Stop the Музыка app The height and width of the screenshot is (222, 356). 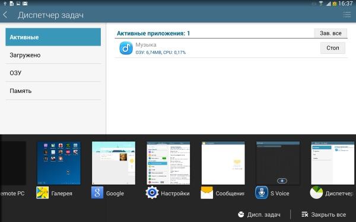(333, 48)
